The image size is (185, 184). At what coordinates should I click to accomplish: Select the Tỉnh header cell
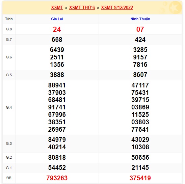pyautogui.click(x=9, y=19)
